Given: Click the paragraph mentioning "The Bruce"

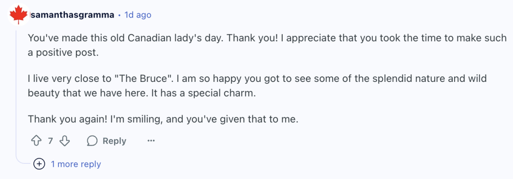Looking at the screenshot, I should pyautogui.click(x=257, y=86).
